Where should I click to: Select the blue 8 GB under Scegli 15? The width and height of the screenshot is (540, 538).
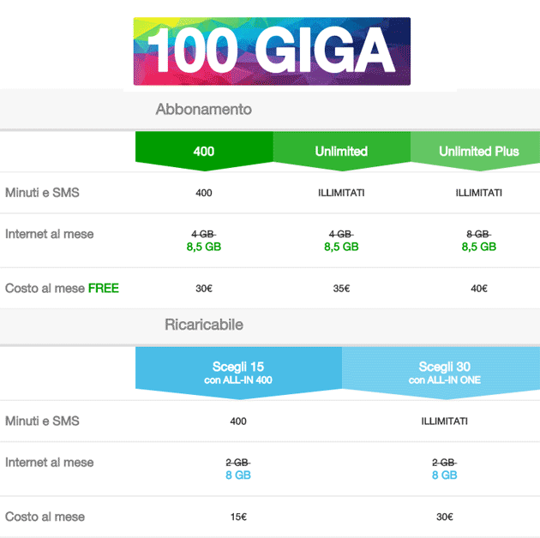coord(238,475)
